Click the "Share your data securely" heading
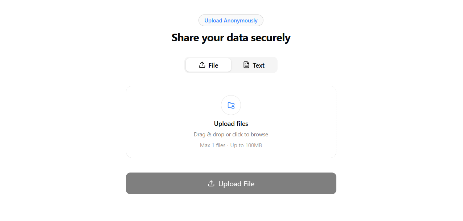The width and height of the screenshot is (463, 221). (x=231, y=38)
